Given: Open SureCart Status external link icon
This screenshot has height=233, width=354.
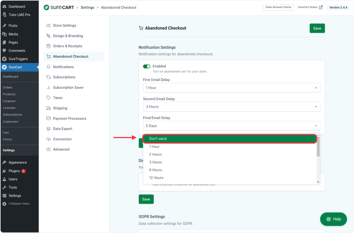Looking at the screenshot, I should (x=321, y=7).
